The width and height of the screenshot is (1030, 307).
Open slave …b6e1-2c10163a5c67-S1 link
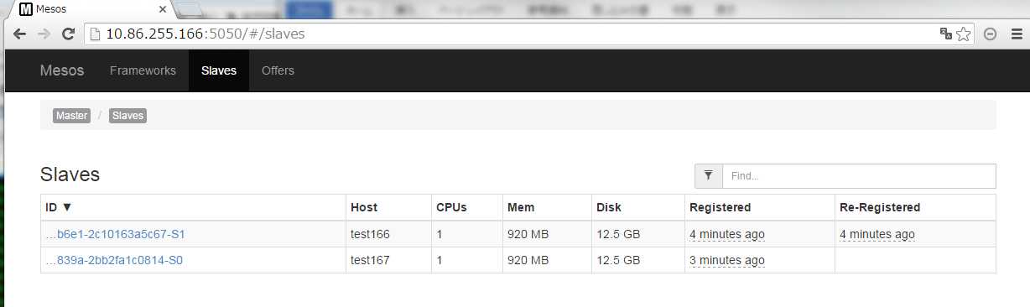click(115, 234)
